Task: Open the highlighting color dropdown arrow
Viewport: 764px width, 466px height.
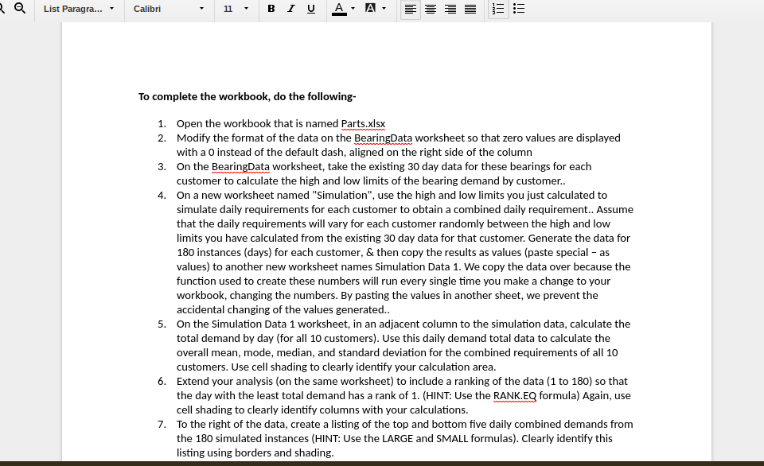Action: (384, 9)
